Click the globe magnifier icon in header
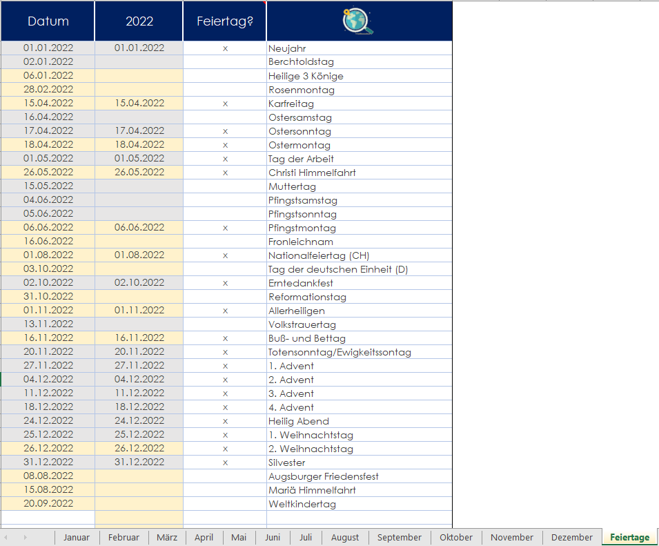The image size is (659, 546). (358, 21)
